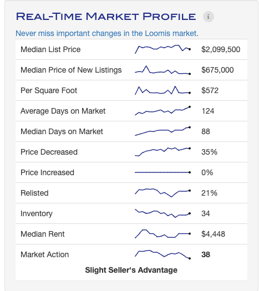Open the Loomis market changes link
The width and height of the screenshot is (259, 291).
[x=107, y=33]
